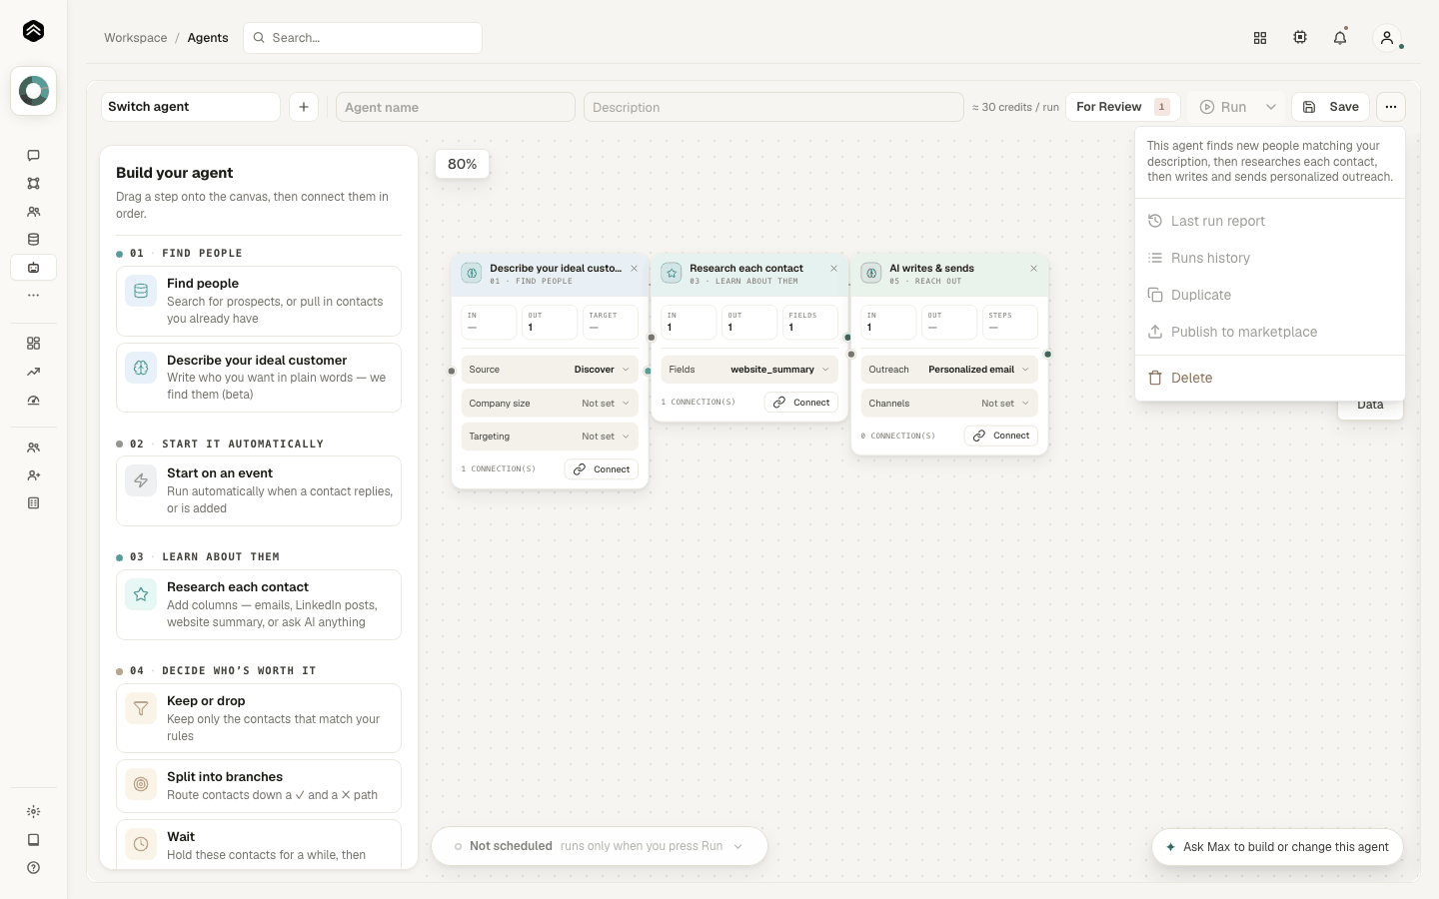Click Connect on the Research each contact node
The image size is (1439, 899).
[x=801, y=403]
